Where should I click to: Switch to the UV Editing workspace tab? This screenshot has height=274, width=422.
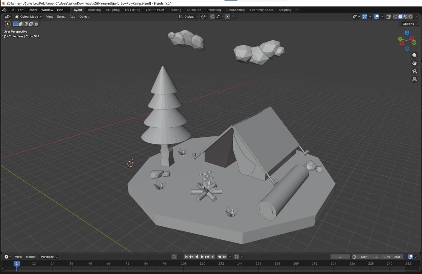point(132,10)
